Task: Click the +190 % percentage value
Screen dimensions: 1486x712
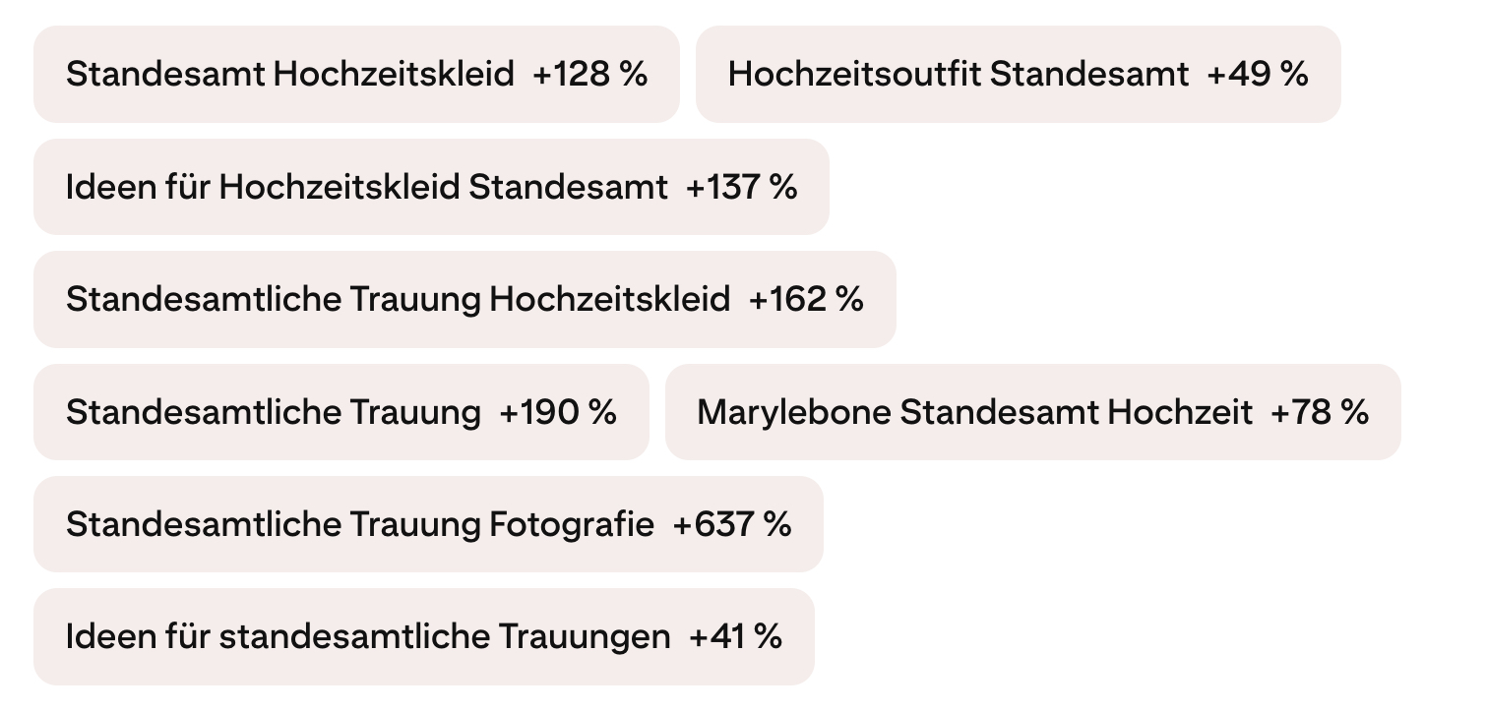Action: coord(558,412)
